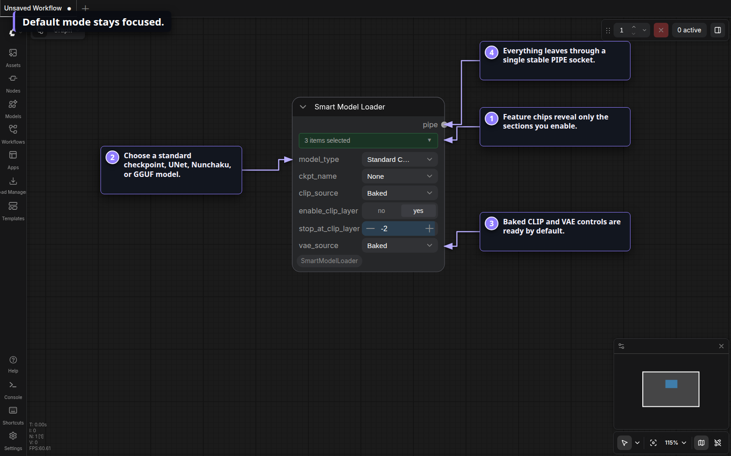731x456 pixels.
Task: Open the Assets sidebar panel
Action: click(13, 57)
